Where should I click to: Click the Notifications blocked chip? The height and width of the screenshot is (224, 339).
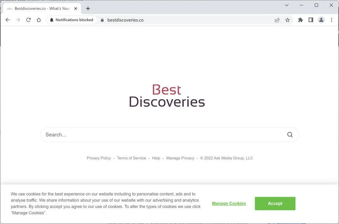[72, 20]
